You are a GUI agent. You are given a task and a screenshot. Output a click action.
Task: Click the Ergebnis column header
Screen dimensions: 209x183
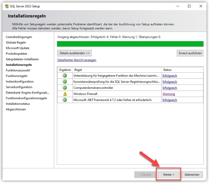(65, 70)
